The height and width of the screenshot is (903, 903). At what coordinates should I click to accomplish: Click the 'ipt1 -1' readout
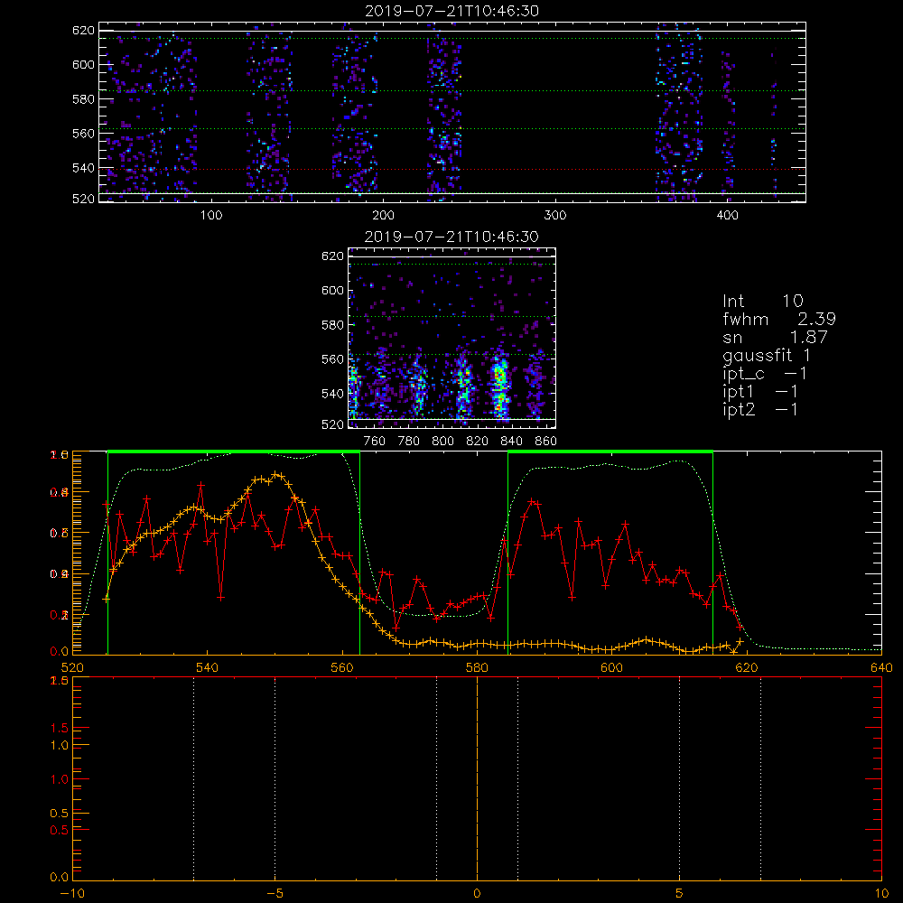760,392
